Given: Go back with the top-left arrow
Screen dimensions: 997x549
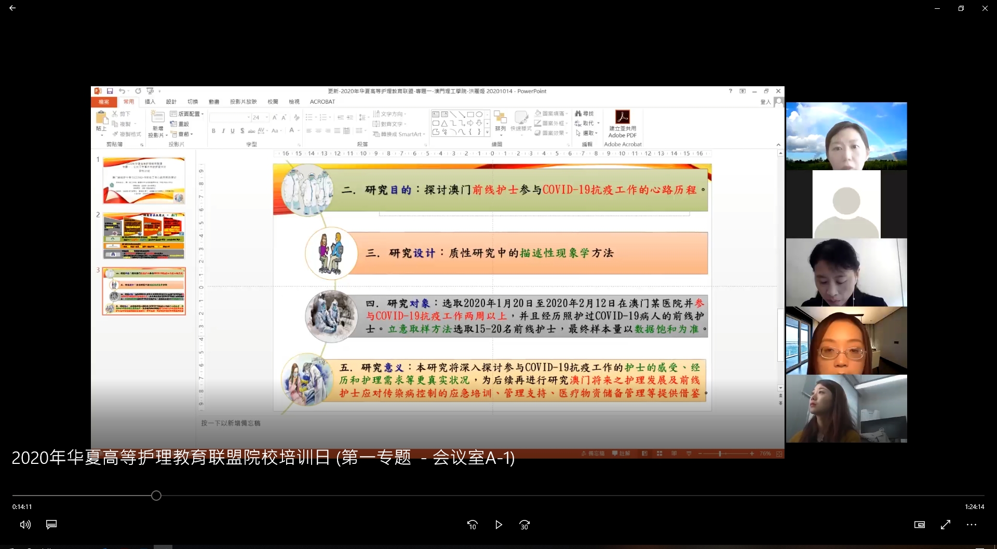Looking at the screenshot, I should coord(12,8).
